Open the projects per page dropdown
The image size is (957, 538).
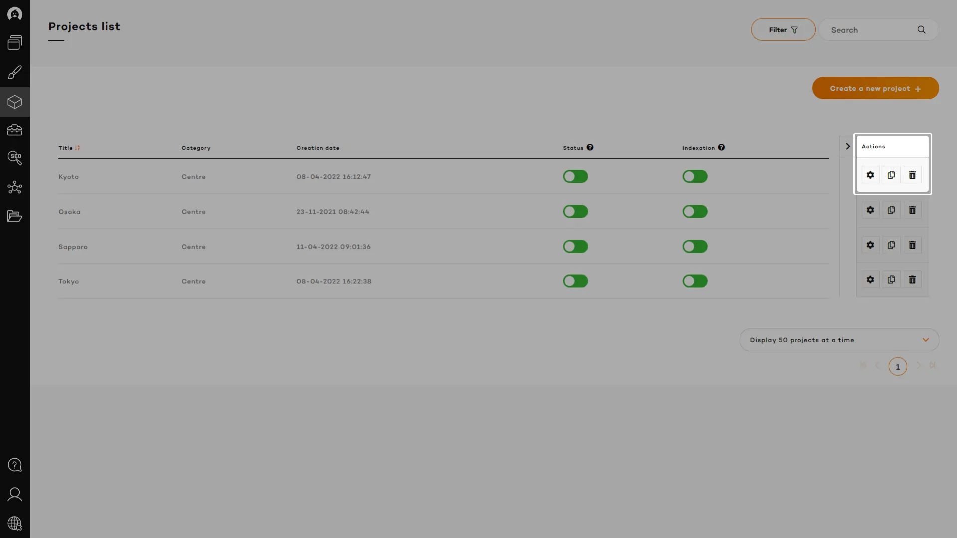[x=839, y=340]
